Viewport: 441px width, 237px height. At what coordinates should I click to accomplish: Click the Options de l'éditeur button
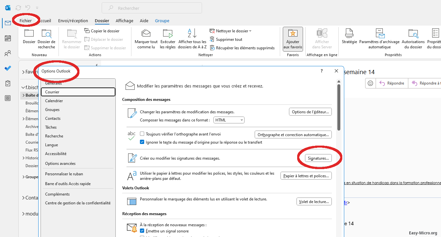310,112
